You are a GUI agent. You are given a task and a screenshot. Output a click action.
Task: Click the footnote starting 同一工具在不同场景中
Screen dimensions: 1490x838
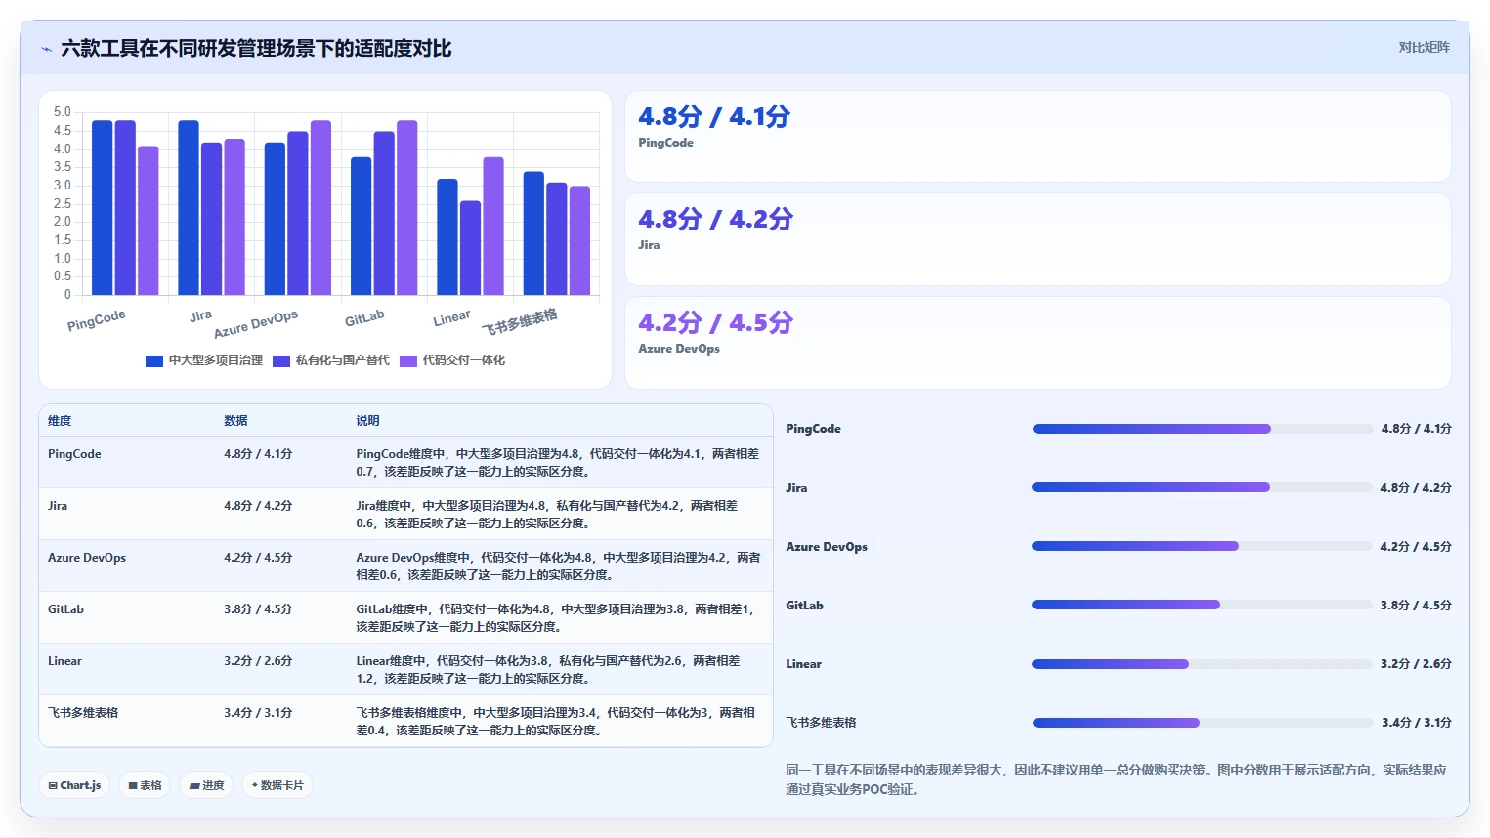(x=1116, y=779)
